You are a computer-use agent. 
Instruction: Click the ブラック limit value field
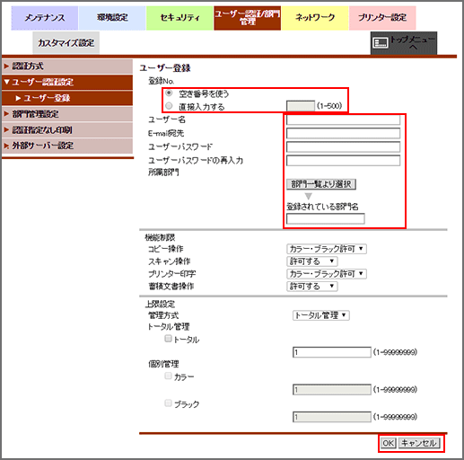point(332,417)
